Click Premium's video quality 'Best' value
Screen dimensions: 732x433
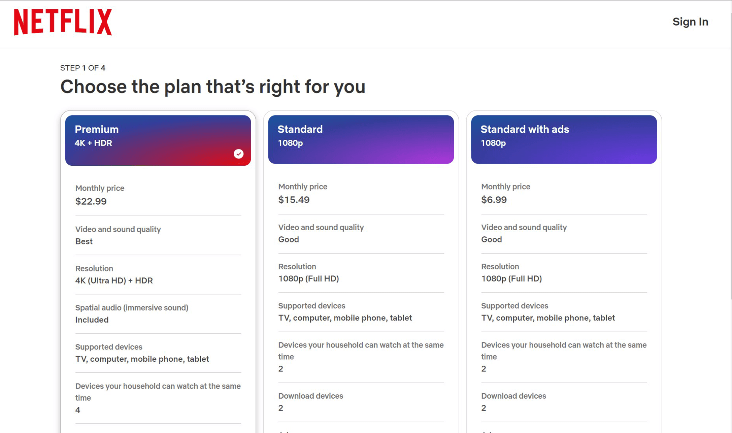pyautogui.click(x=84, y=241)
